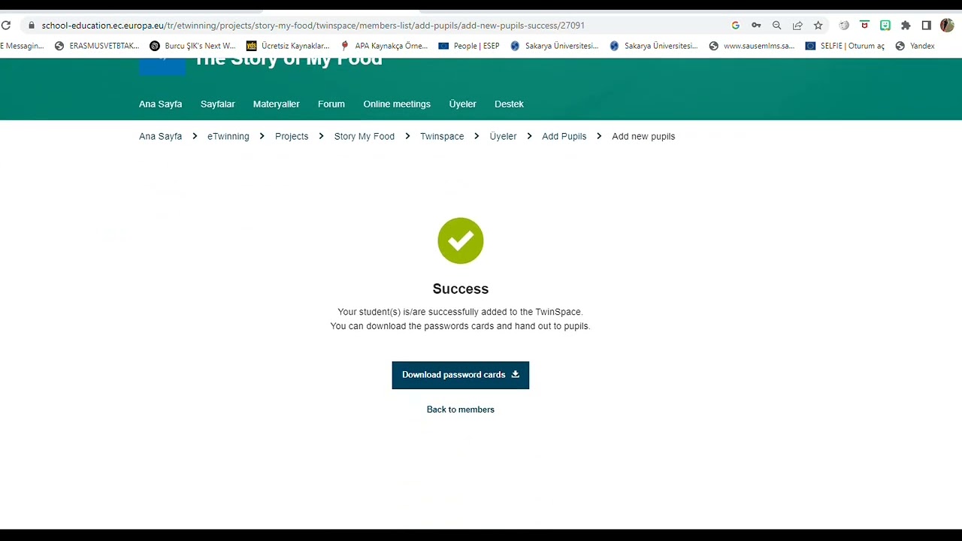This screenshot has height=541, width=962.
Task: Open the Ücretsiz Kaynaklar bookmark
Action: pyautogui.click(x=289, y=46)
